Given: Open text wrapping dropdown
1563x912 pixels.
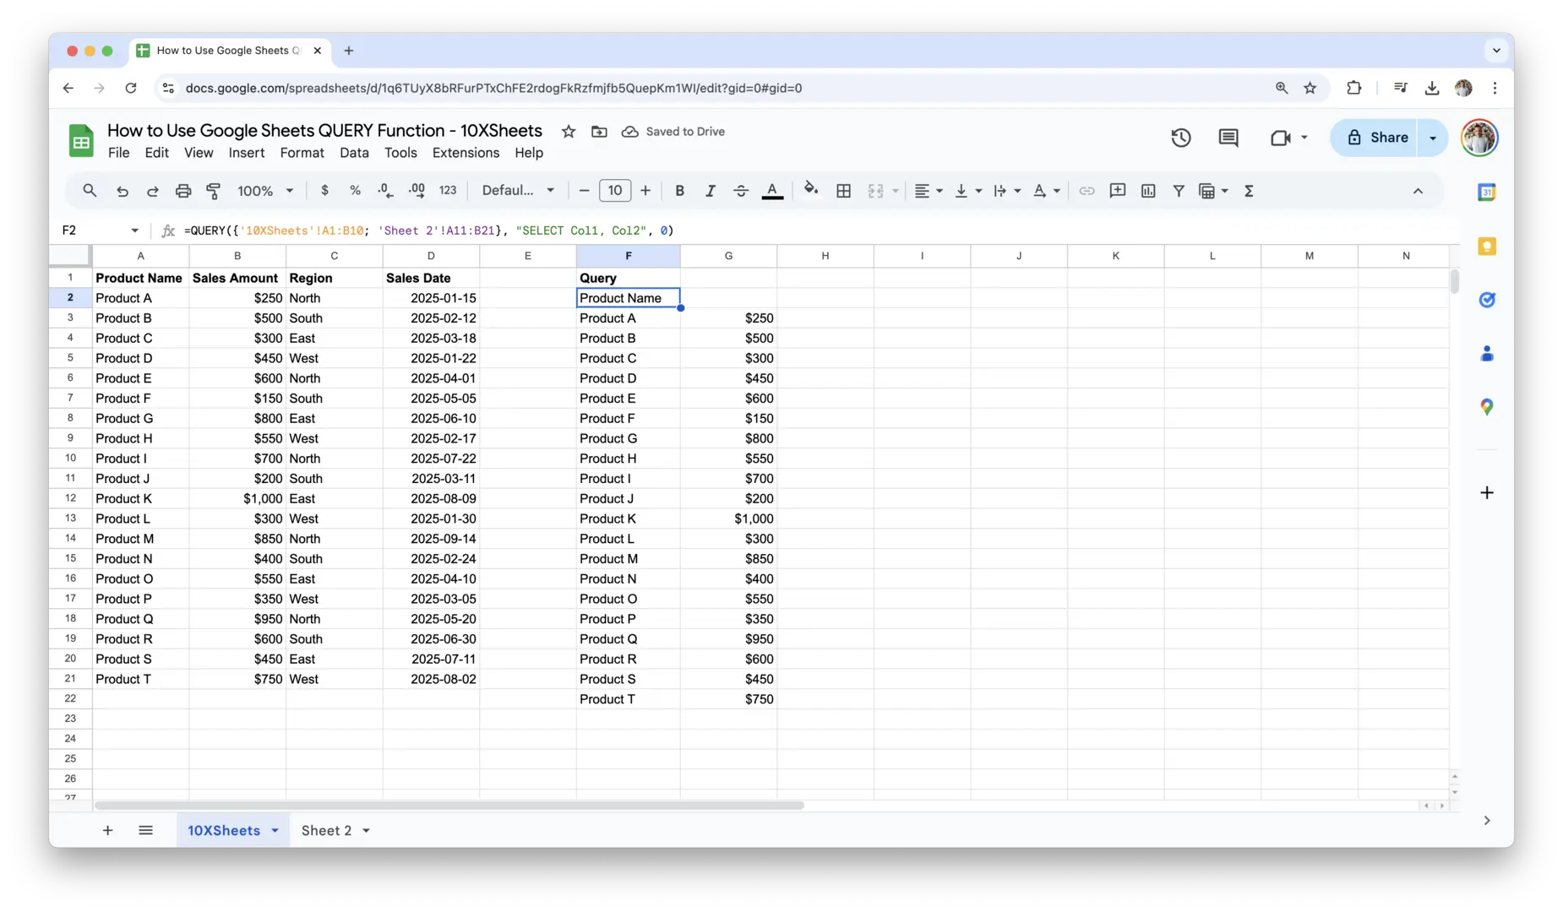Looking at the screenshot, I should pos(1007,191).
